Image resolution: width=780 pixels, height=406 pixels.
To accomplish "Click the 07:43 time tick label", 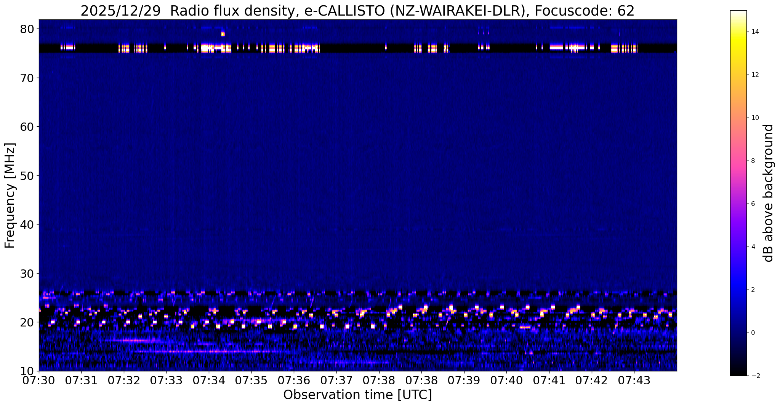I will [x=634, y=381].
